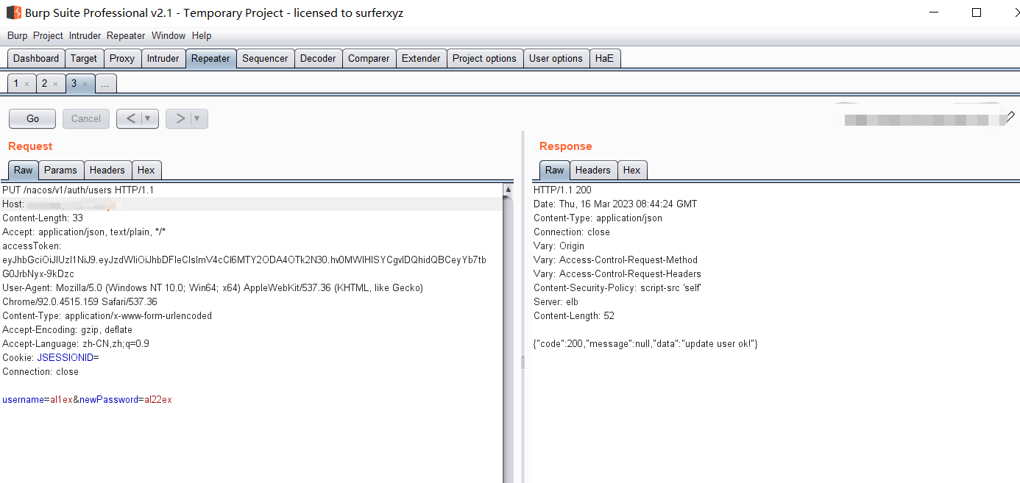Open the back history dropdown arrow

pyautogui.click(x=149, y=118)
